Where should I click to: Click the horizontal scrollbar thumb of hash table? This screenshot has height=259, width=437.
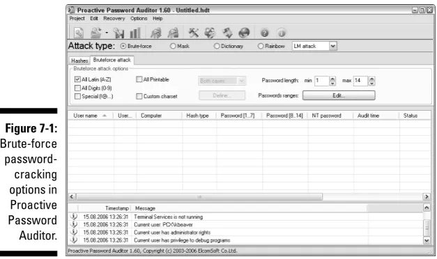point(199,197)
